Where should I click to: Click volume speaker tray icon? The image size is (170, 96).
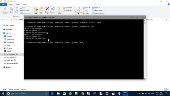tap(149, 94)
